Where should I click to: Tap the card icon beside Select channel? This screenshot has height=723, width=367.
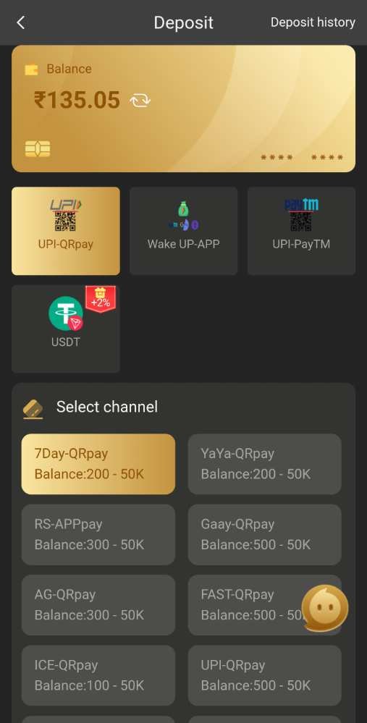point(33,408)
